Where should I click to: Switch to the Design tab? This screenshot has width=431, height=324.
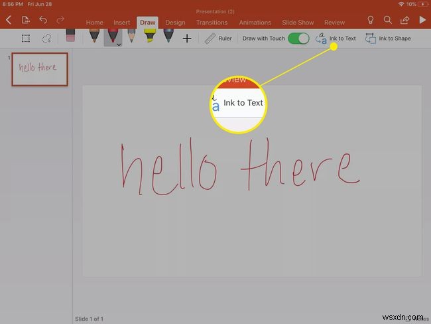click(x=175, y=23)
